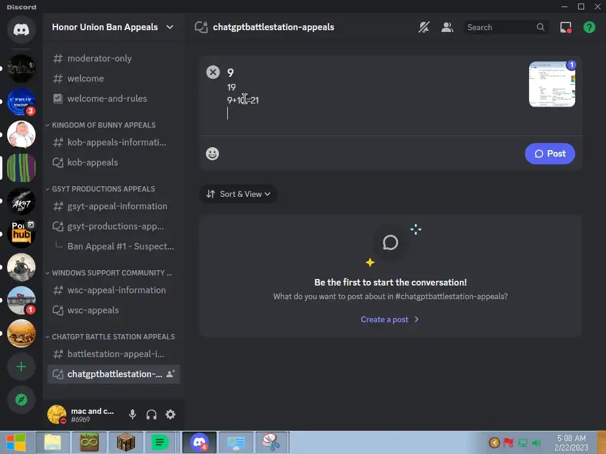Viewport: 606px width, 454px height.
Task: Open the welcome channel
Action: coord(114,79)
